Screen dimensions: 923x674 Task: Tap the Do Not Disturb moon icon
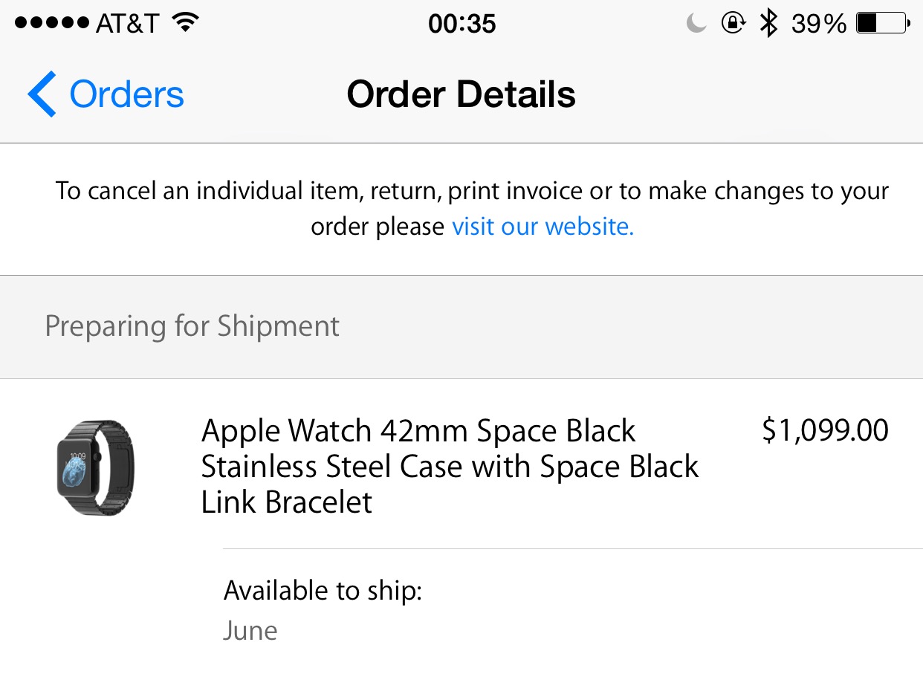point(696,25)
